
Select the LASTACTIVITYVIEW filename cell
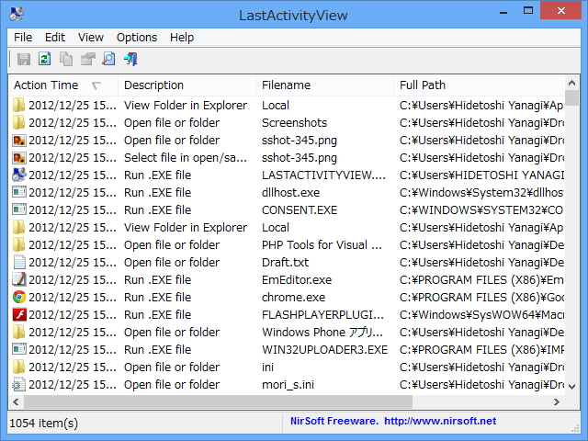click(323, 175)
